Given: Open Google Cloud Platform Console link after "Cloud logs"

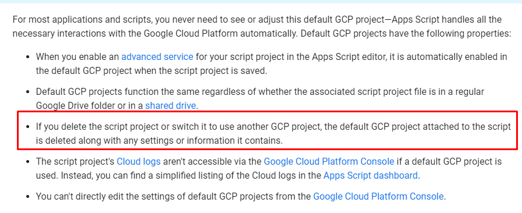Looking at the screenshot, I should (329, 161).
